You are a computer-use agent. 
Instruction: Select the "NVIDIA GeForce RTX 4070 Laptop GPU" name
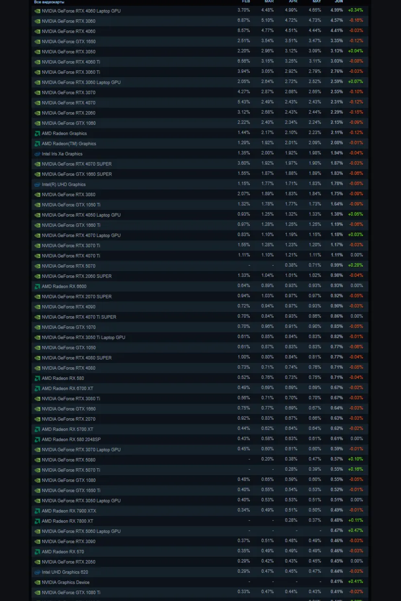pos(81,235)
